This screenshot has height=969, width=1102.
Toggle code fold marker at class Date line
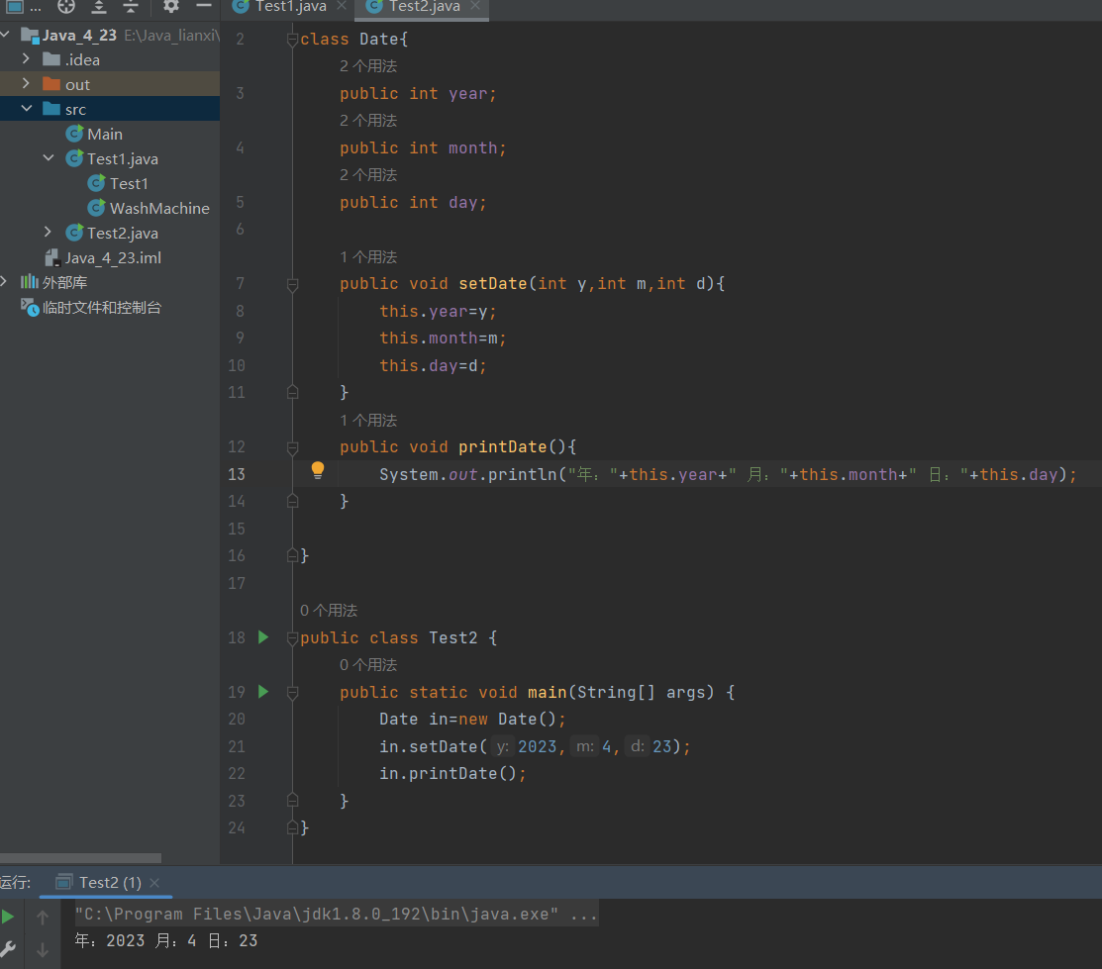(x=292, y=40)
